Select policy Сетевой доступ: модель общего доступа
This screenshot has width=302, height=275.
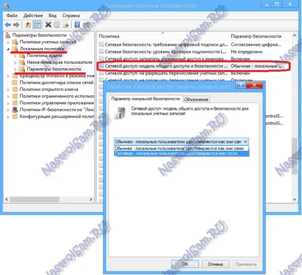[166, 66]
